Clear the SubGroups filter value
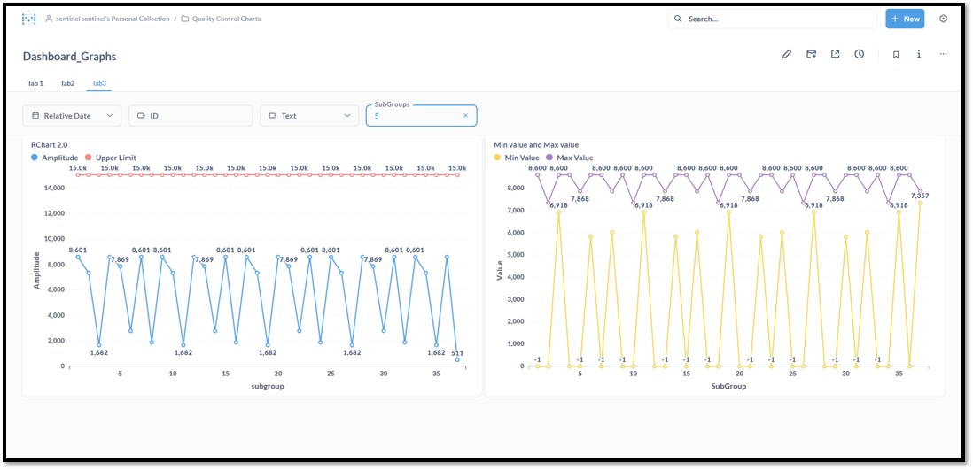973x470 pixels. 465,116
